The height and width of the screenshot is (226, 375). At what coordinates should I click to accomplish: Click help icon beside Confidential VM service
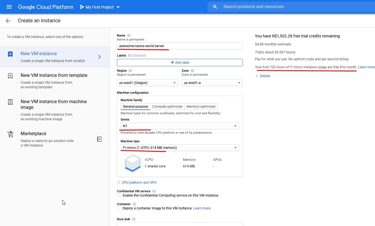tap(154, 191)
